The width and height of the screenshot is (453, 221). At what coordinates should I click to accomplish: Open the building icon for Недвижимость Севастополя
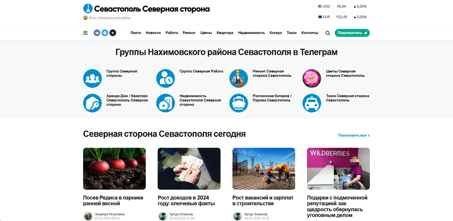click(165, 102)
